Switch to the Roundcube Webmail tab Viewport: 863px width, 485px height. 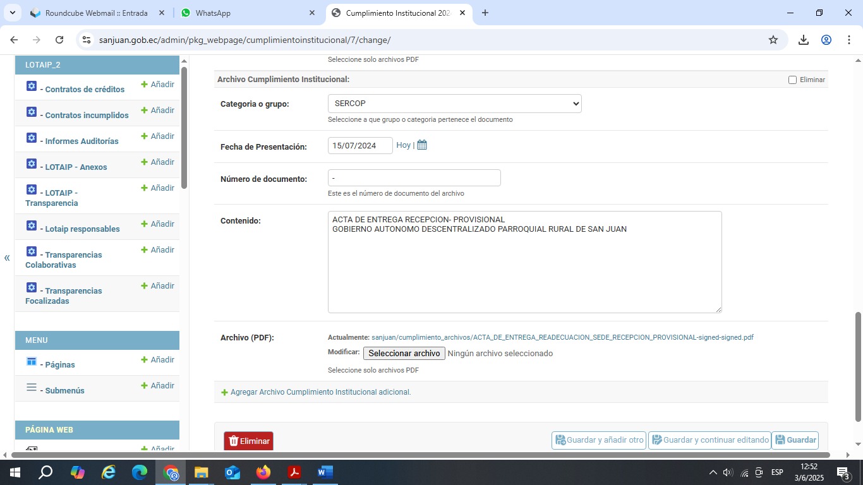click(96, 13)
